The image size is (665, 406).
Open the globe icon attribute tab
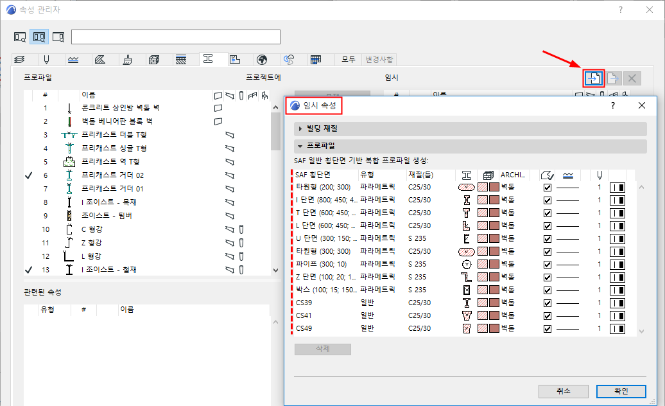pyautogui.click(x=262, y=59)
